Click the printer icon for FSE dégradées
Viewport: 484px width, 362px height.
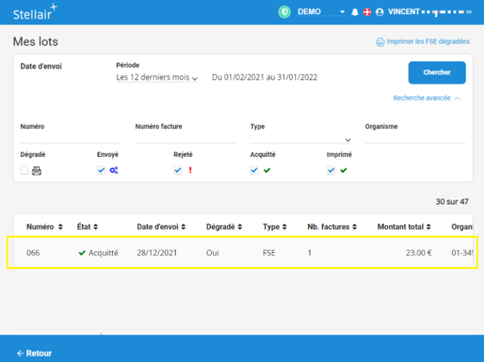380,42
